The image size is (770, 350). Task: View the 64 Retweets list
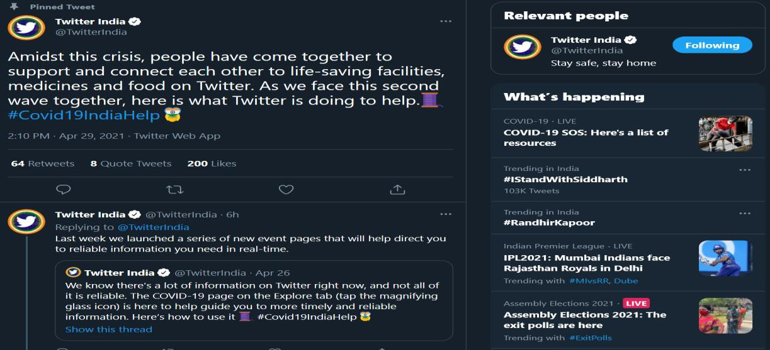pos(43,163)
